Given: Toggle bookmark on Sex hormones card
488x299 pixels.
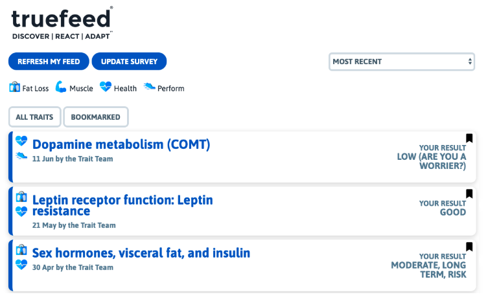Looking at the screenshot, I should tap(469, 247).
